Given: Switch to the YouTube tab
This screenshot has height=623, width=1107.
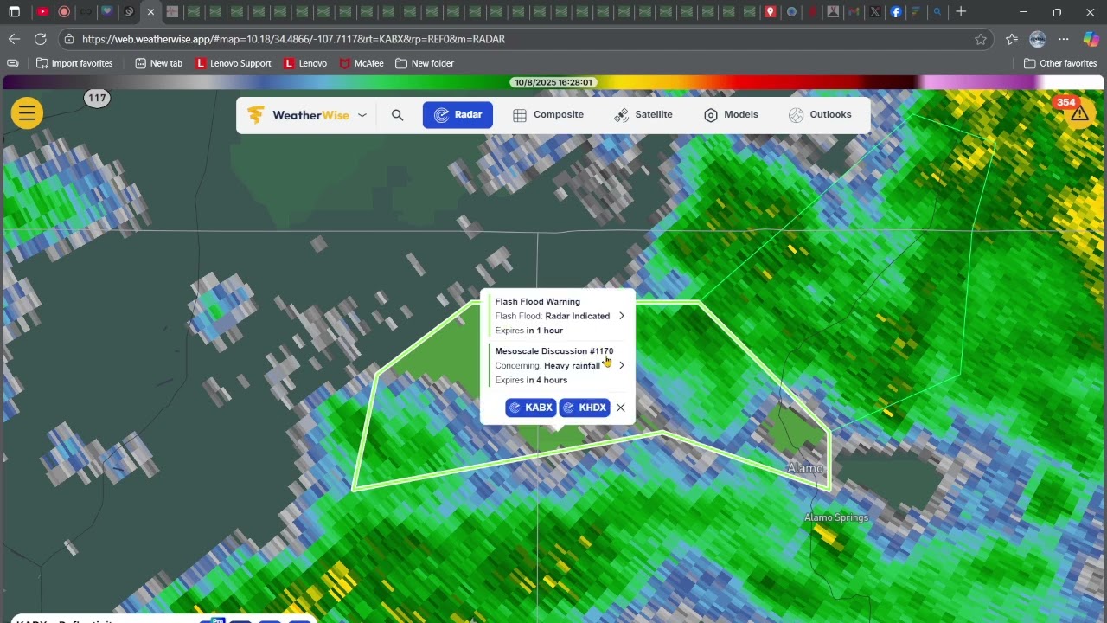Looking at the screenshot, I should [x=42, y=12].
